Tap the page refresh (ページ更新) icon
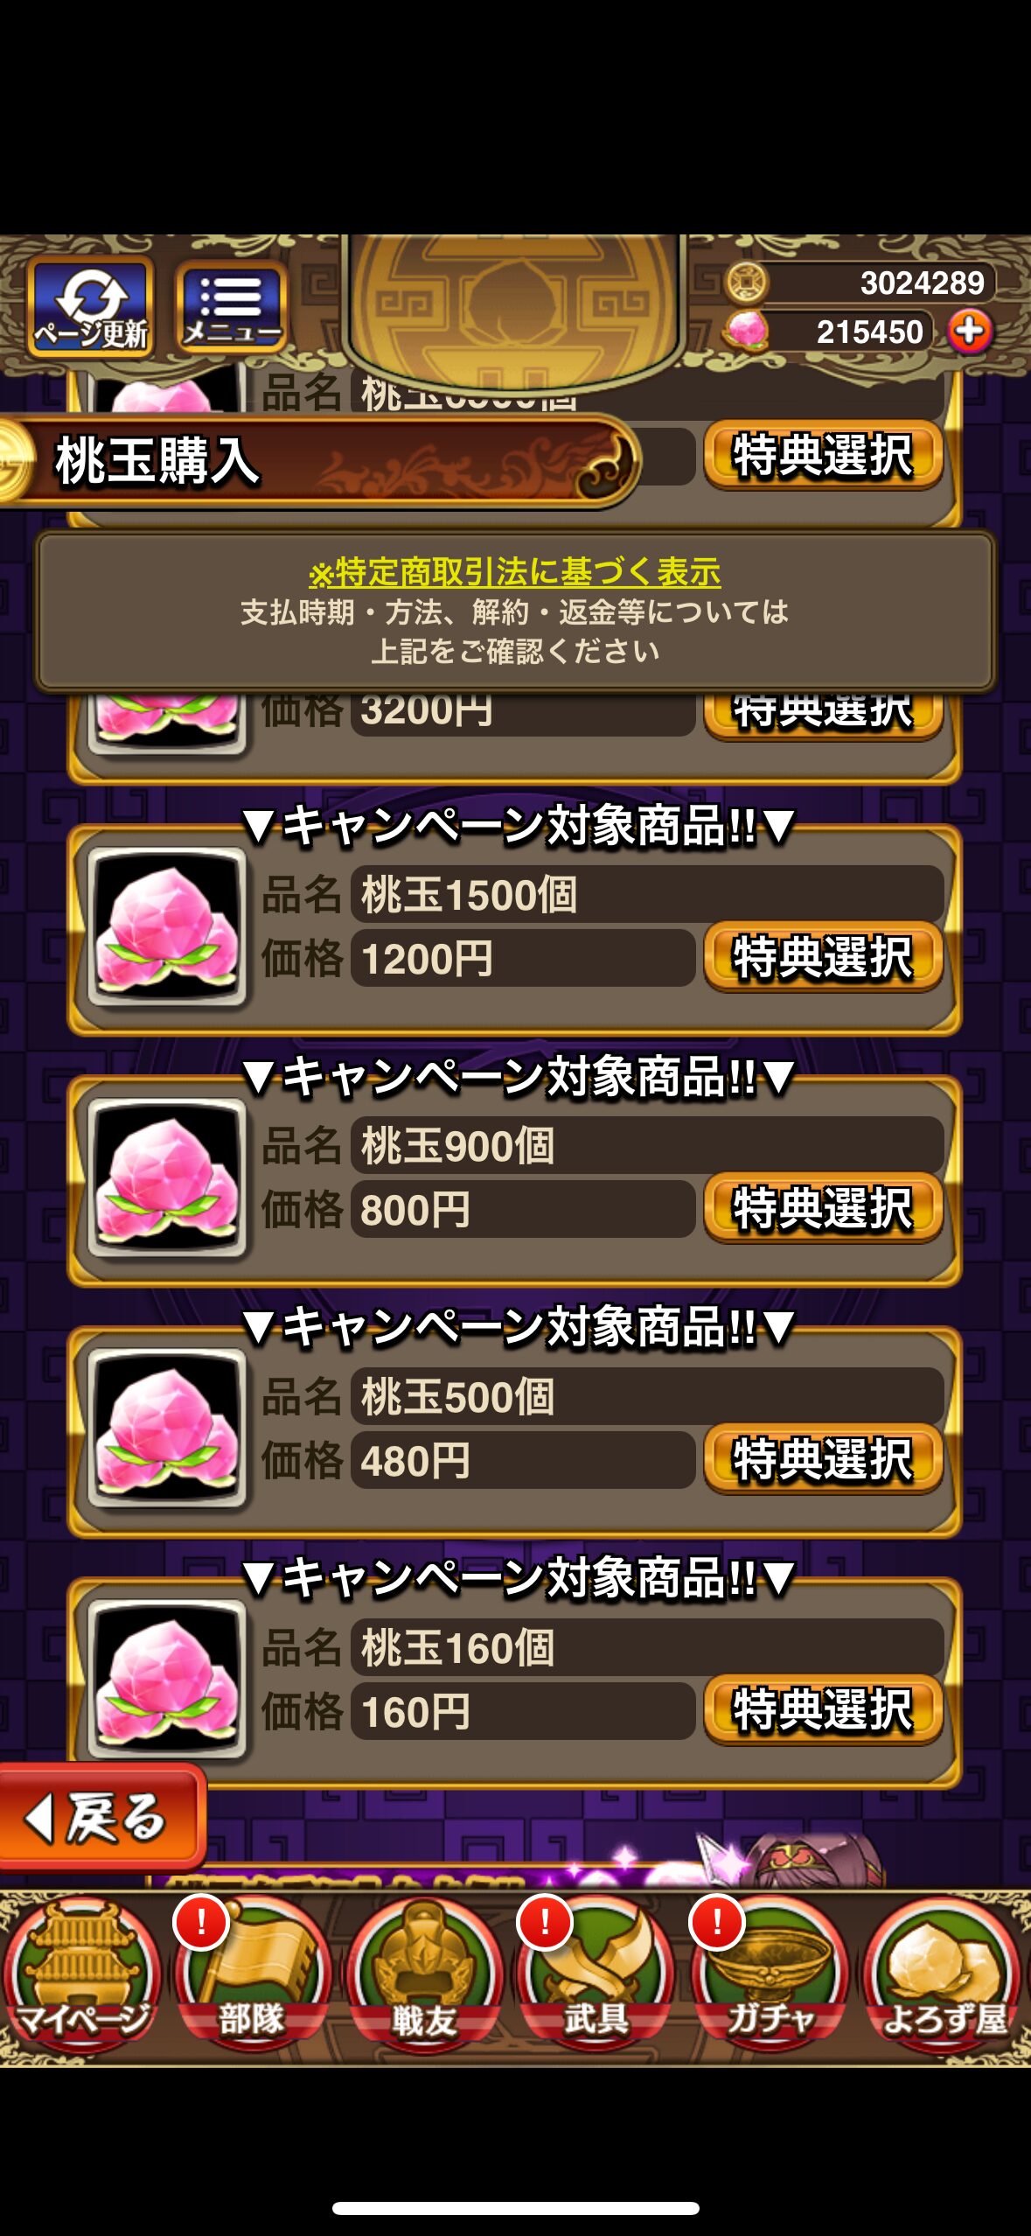This screenshot has width=1031, height=2236. pos(91,307)
